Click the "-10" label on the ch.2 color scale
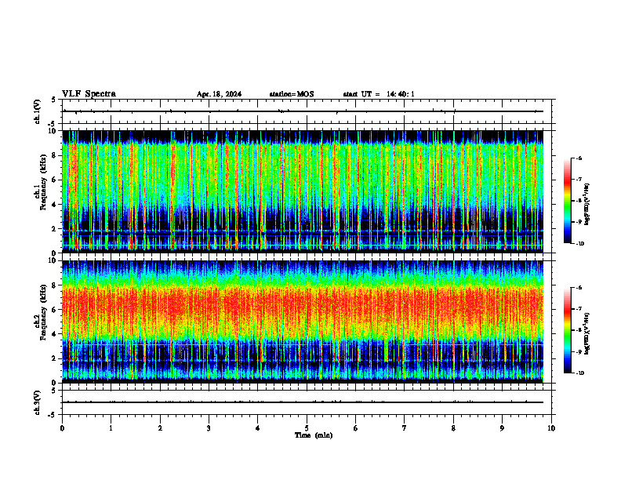Viewport: 621px width, 480px height. pyautogui.click(x=579, y=373)
